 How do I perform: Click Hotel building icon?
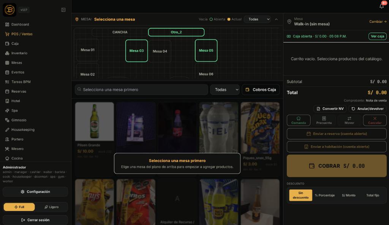7,101
